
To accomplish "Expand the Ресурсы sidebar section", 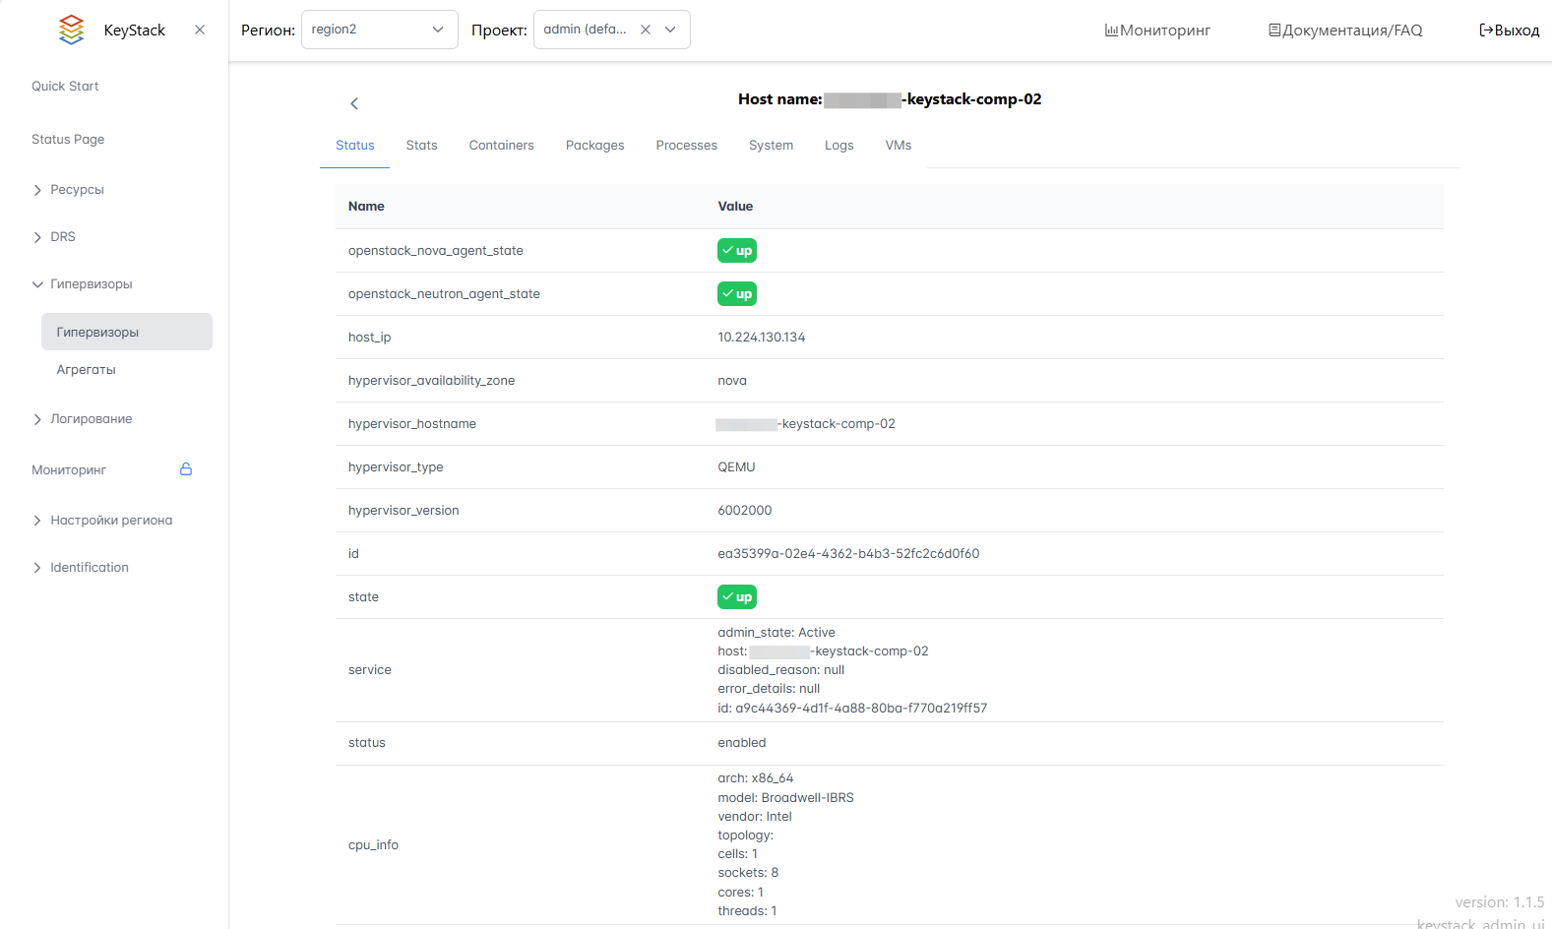I will click(x=77, y=190).
